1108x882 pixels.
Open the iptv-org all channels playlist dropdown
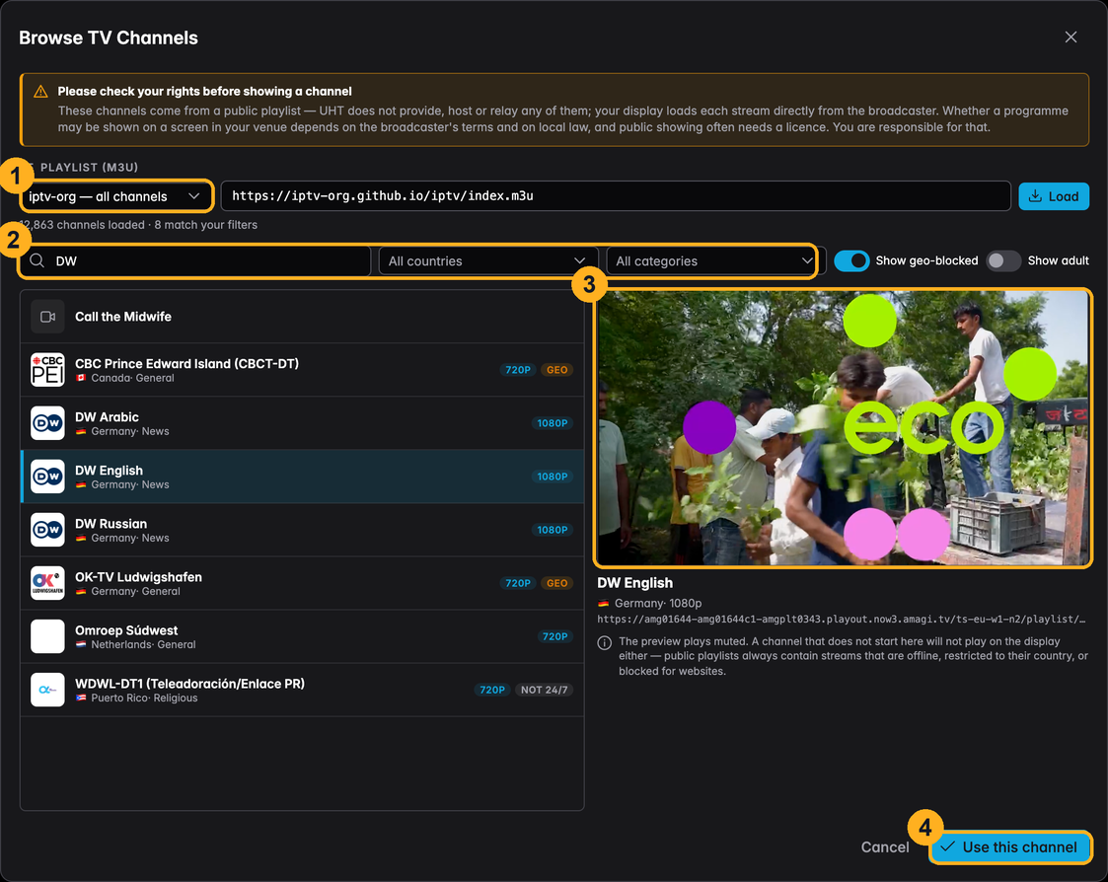point(115,196)
